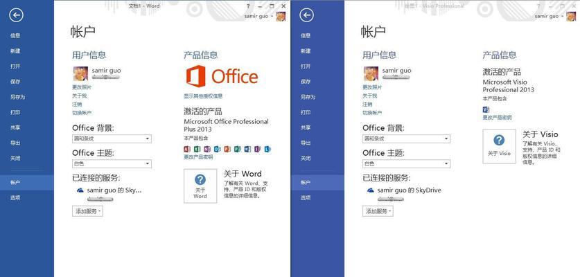Click the orange PowerPoint product icon
The height and width of the screenshot is (277, 580).
(227, 149)
